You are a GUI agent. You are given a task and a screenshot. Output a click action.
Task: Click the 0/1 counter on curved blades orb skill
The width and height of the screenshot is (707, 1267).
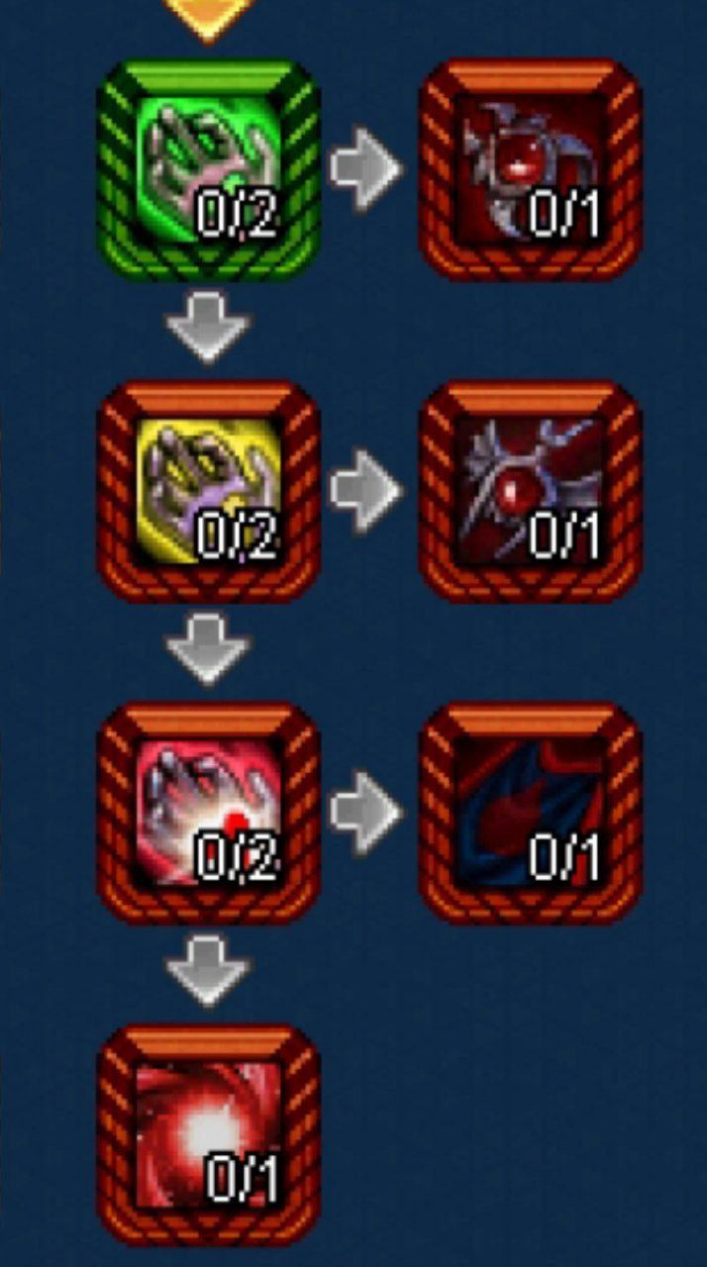pyautogui.click(x=564, y=214)
